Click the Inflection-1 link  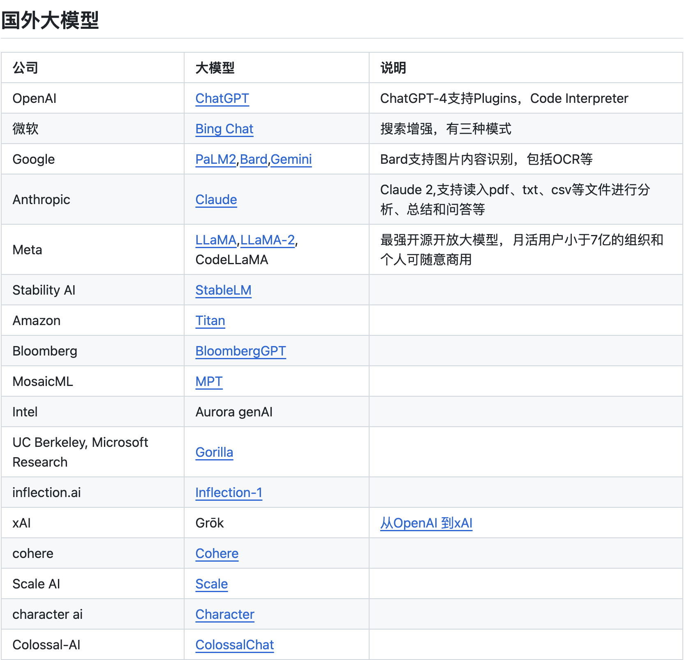coord(229,493)
